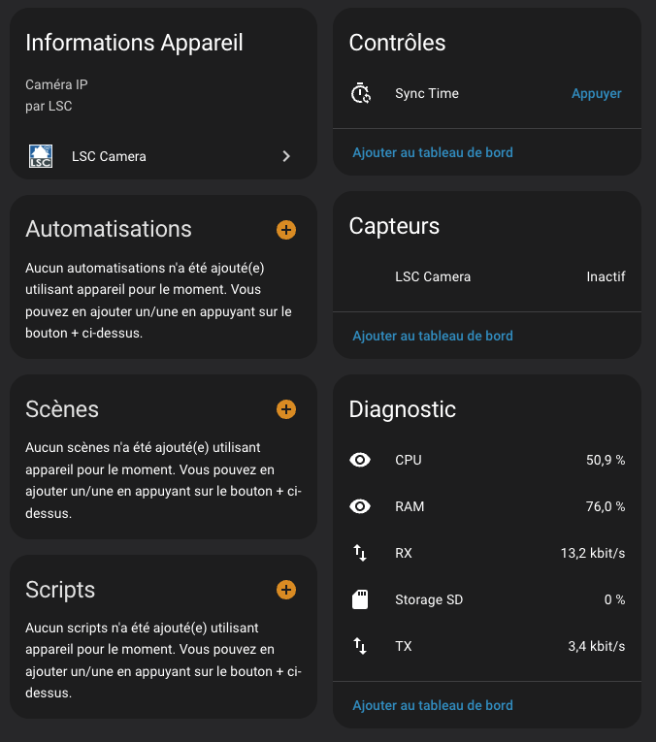Open the Storage SD 0 % value
Image resolution: width=656 pixels, height=742 pixels.
614,599
